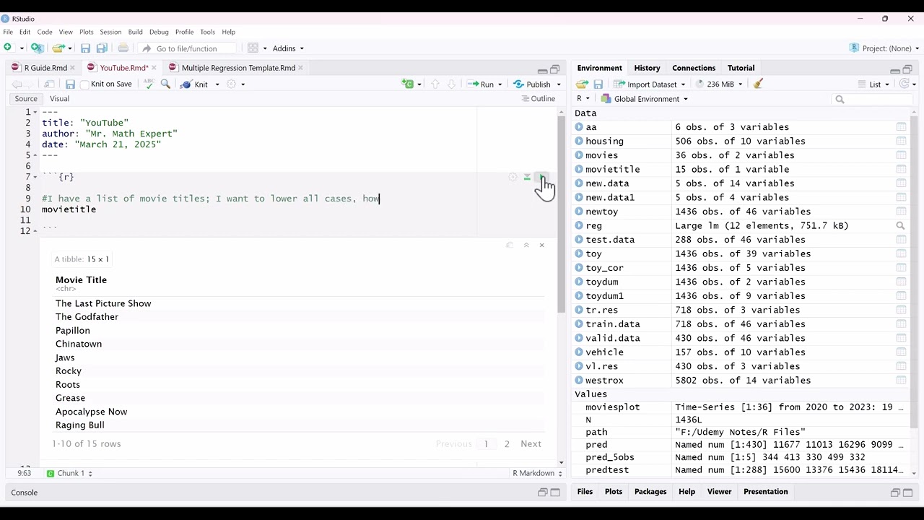Toggle Knit on Save checkbox
924x520 pixels.
84,84
